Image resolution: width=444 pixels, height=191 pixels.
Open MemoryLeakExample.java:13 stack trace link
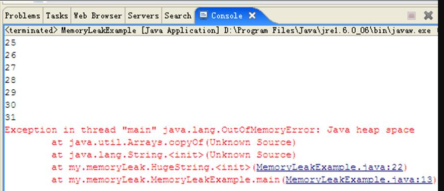359,179
